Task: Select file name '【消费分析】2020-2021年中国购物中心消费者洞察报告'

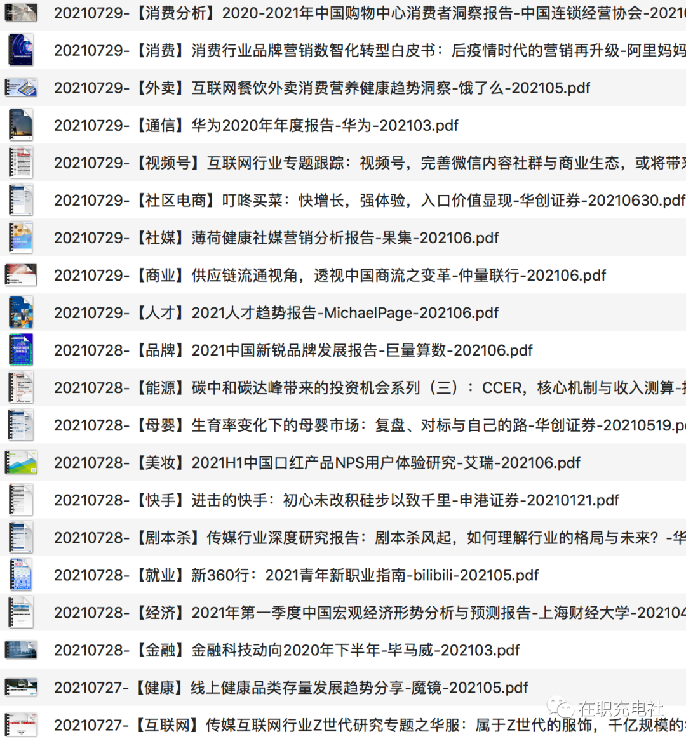Action: point(324,13)
